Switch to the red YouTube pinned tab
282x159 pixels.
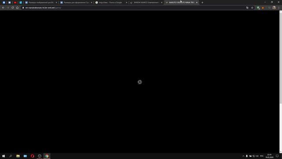(15, 3)
